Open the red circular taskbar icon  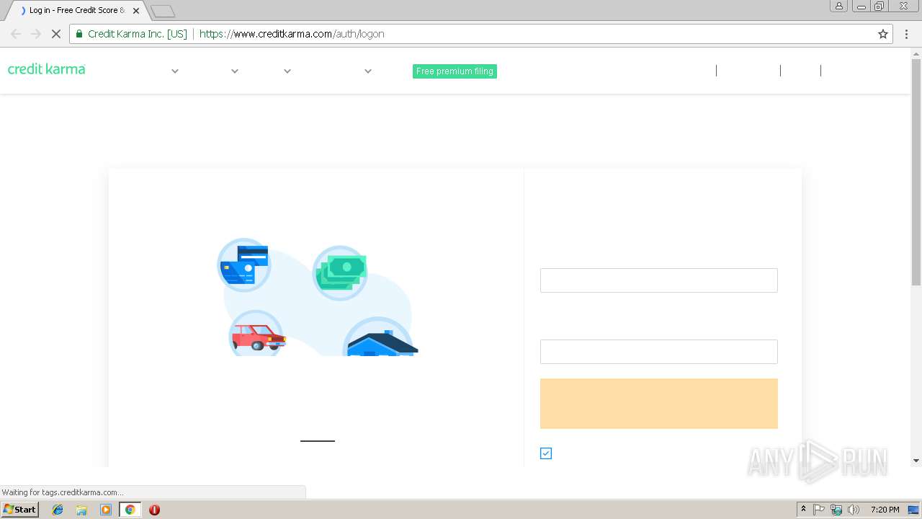[x=154, y=510]
